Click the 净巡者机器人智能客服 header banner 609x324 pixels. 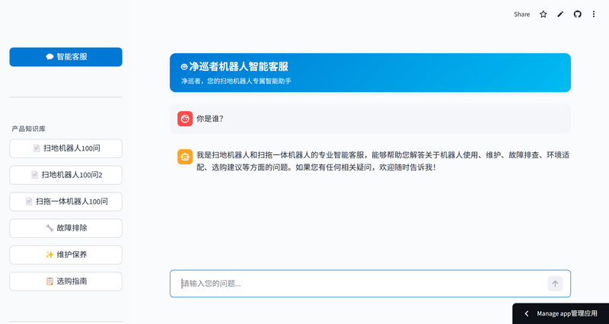pos(370,72)
